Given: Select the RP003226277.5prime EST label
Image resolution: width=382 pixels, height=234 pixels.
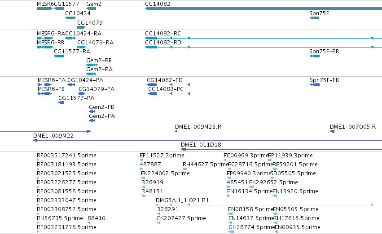Looking at the screenshot, I should [66, 183].
